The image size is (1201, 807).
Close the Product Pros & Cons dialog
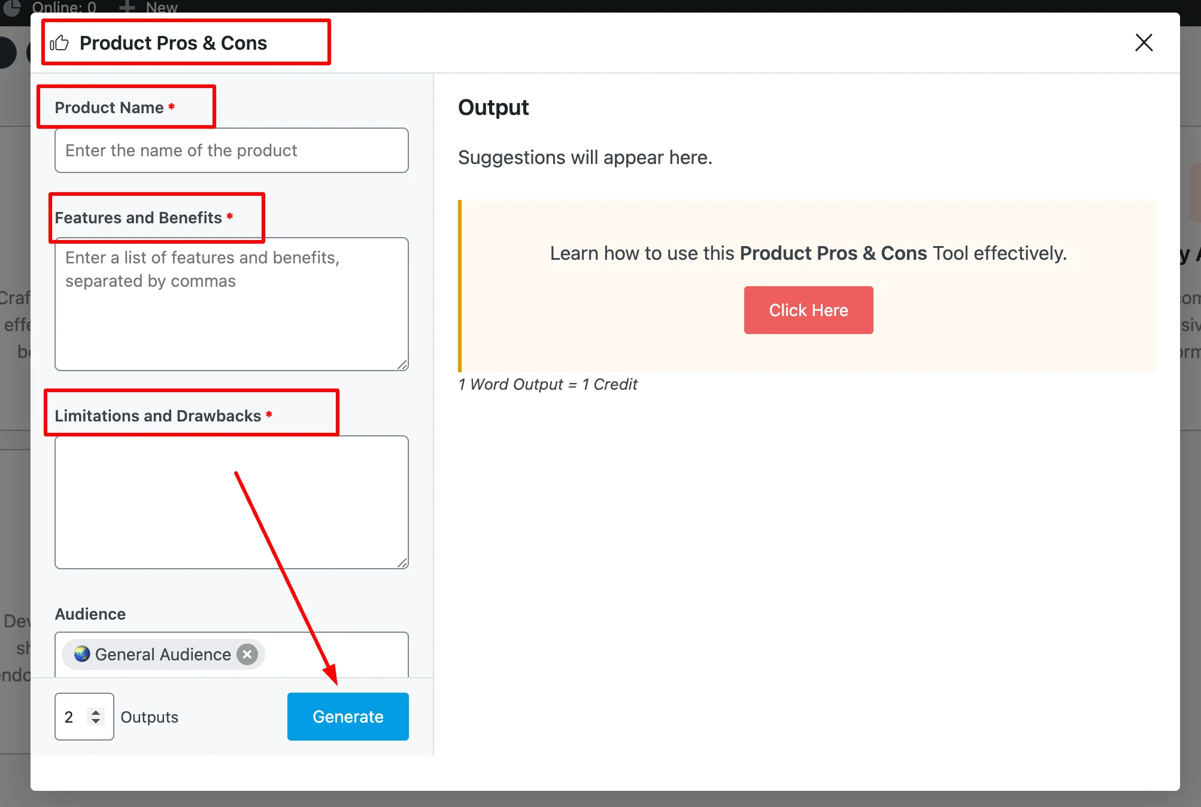(x=1144, y=43)
